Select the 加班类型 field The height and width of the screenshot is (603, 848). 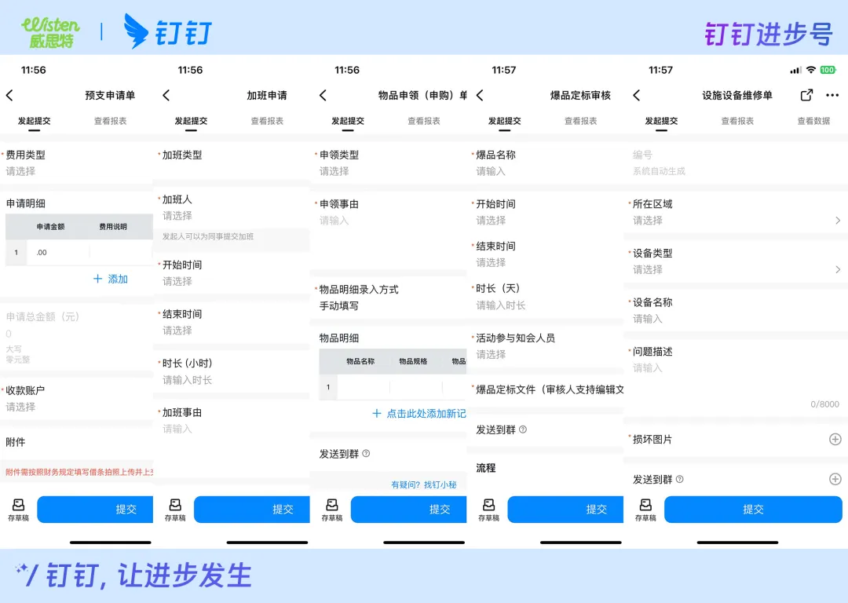232,161
